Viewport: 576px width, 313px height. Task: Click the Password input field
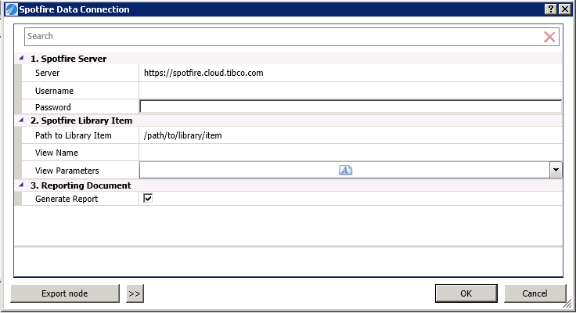[x=351, y=107]
